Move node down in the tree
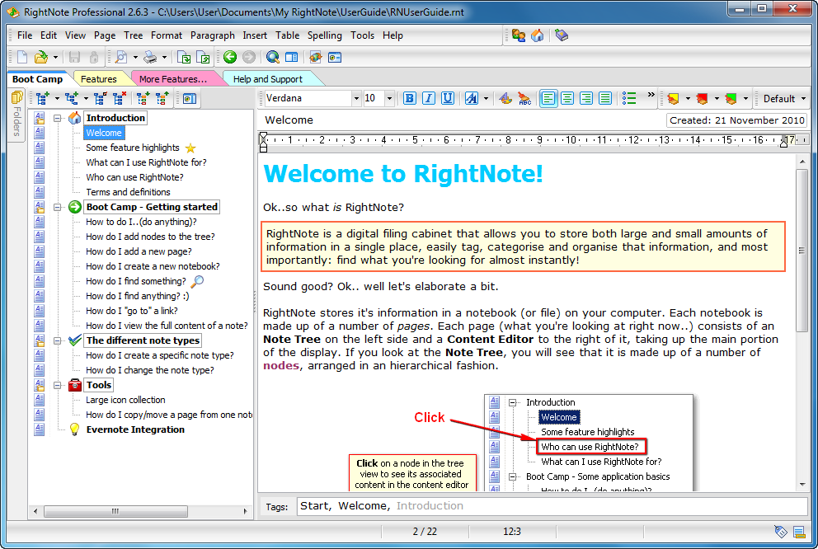 click(x=143, y=99)
